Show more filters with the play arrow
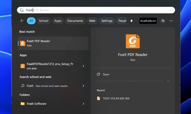 coord(132,21)
